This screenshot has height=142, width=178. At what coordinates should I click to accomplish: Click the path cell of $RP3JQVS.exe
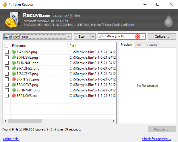coord(92,96)
